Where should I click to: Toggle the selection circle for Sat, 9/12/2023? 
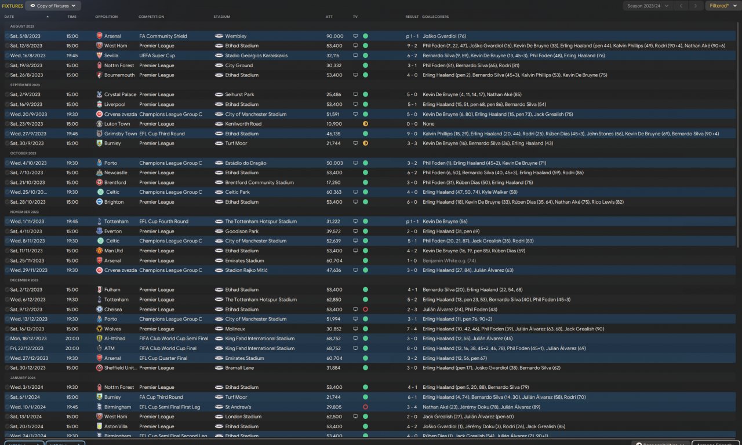[x=7, y=309]
